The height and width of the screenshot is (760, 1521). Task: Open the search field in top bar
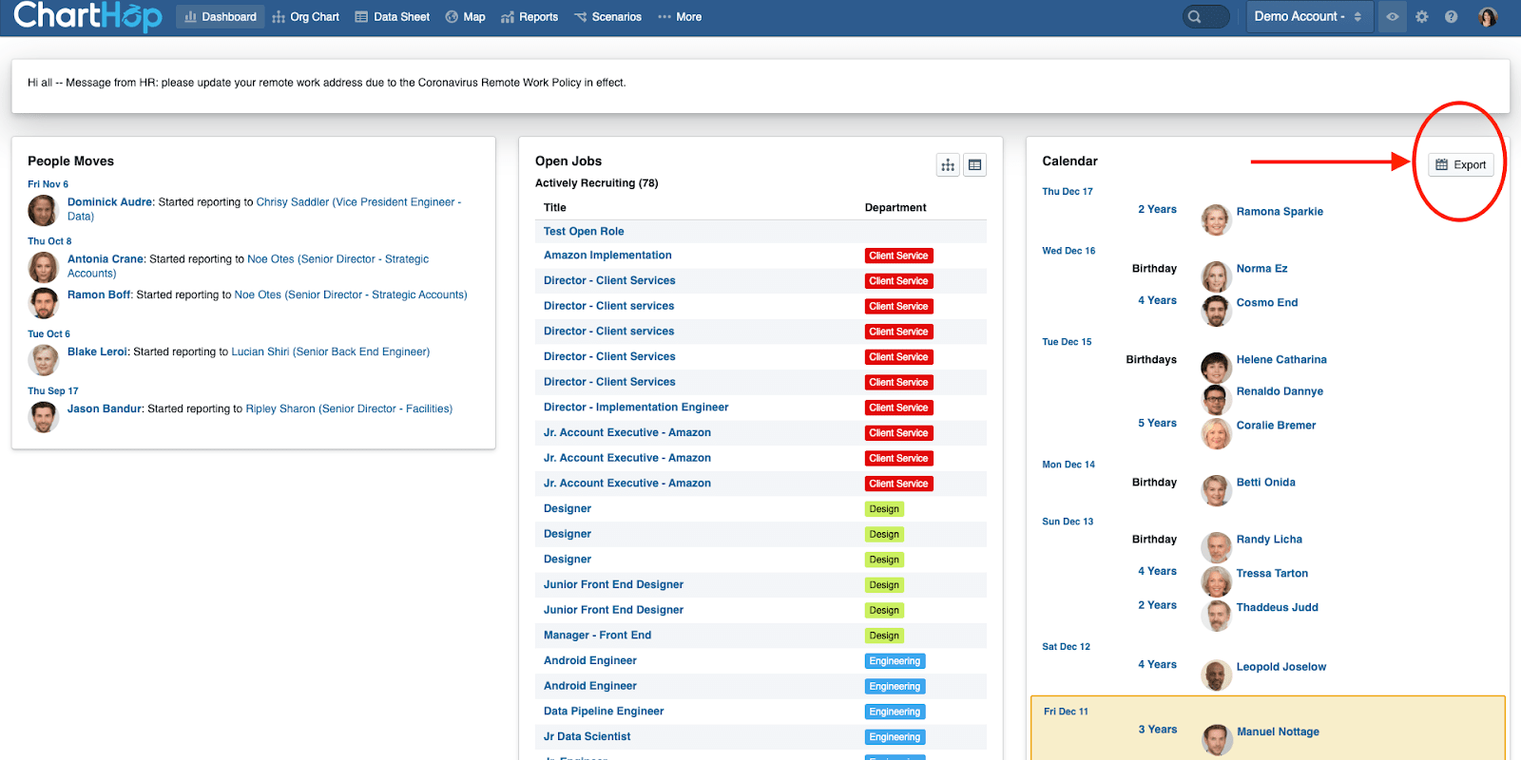[1205, 16]
